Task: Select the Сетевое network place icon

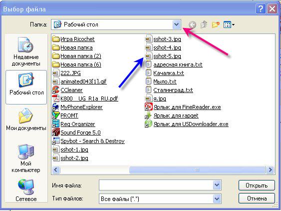Action: [26, 190]
